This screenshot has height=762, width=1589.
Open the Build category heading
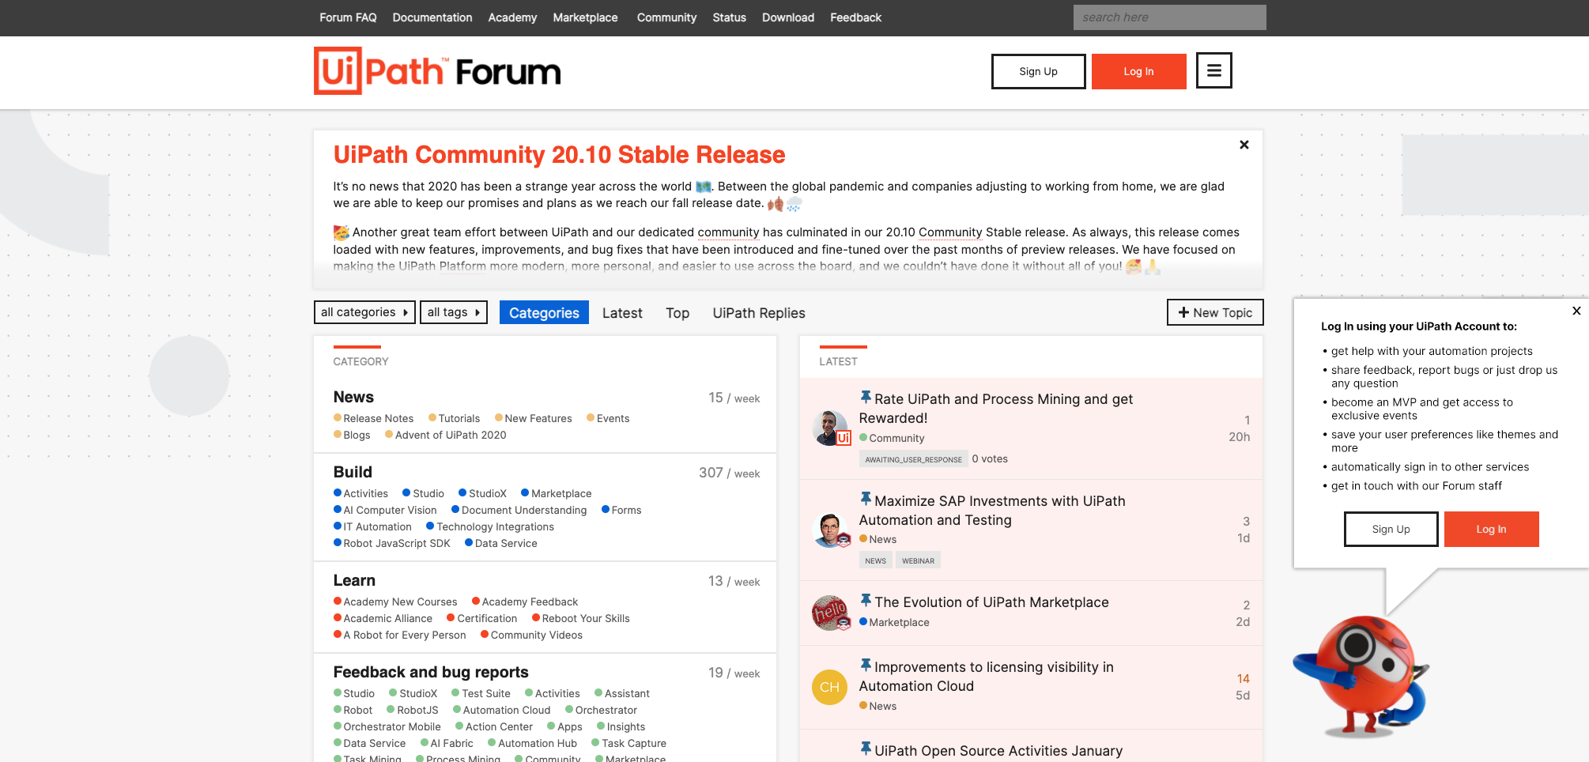click(x=353, y=472)
